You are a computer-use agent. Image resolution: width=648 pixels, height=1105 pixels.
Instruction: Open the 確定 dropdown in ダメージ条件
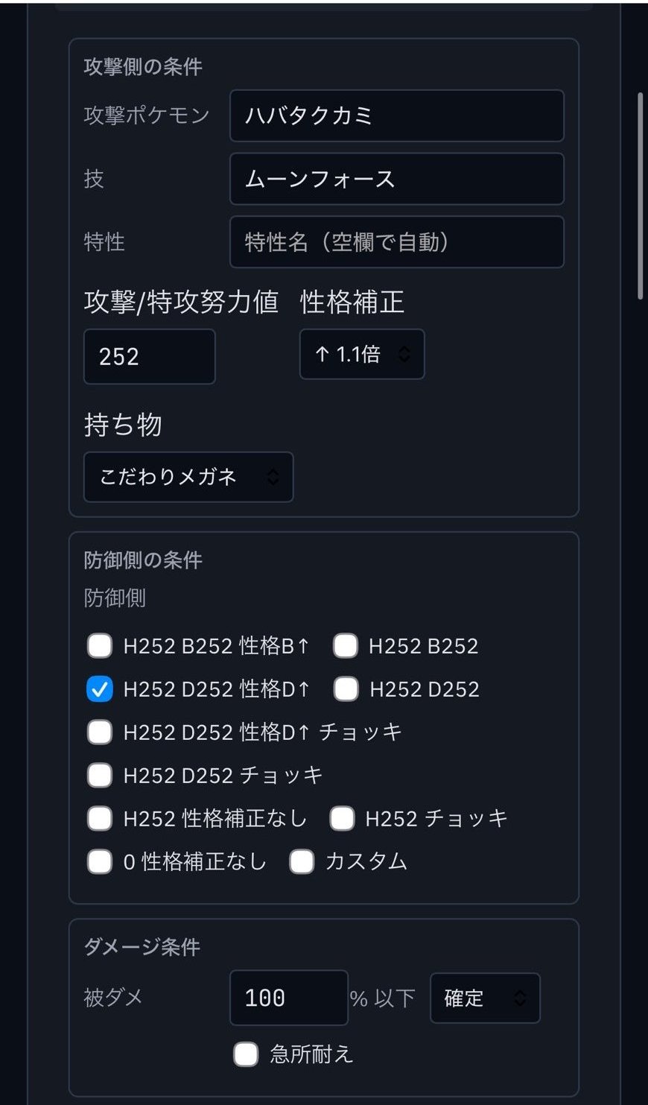click(x=485, y=998)
